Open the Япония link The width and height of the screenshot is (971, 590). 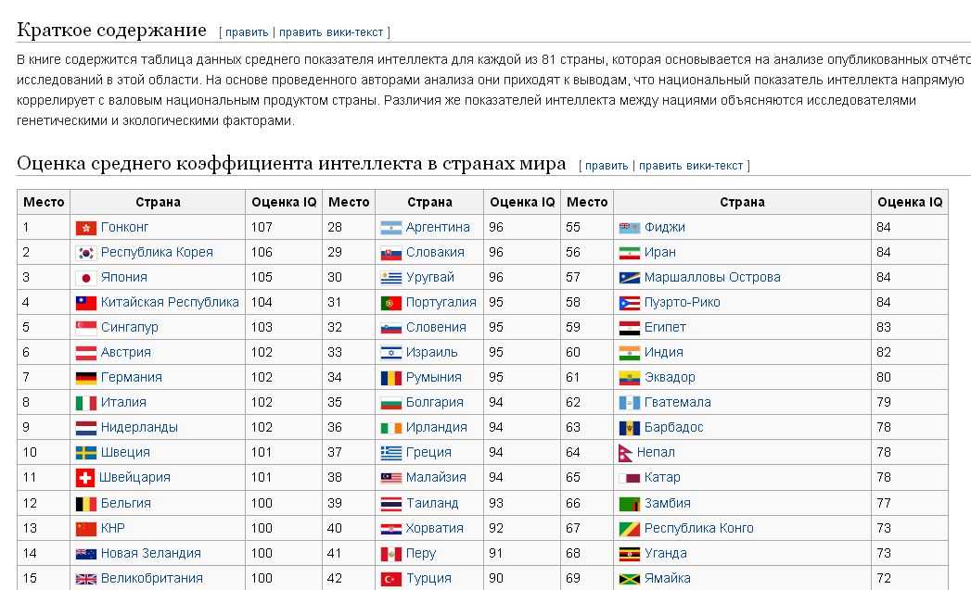[124, 277]
